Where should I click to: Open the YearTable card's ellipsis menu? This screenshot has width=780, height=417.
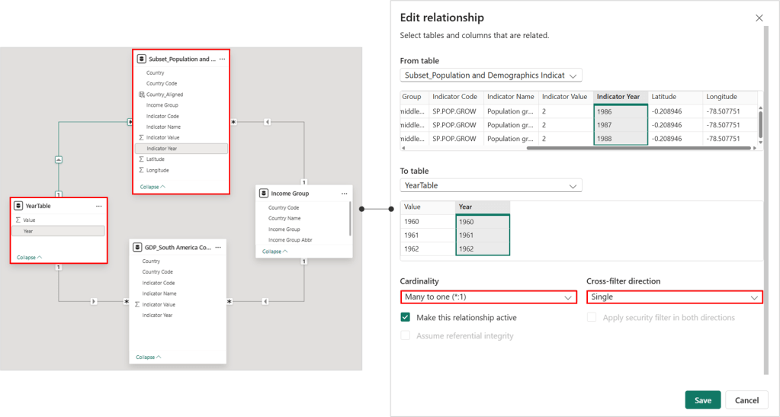[98, 206]
